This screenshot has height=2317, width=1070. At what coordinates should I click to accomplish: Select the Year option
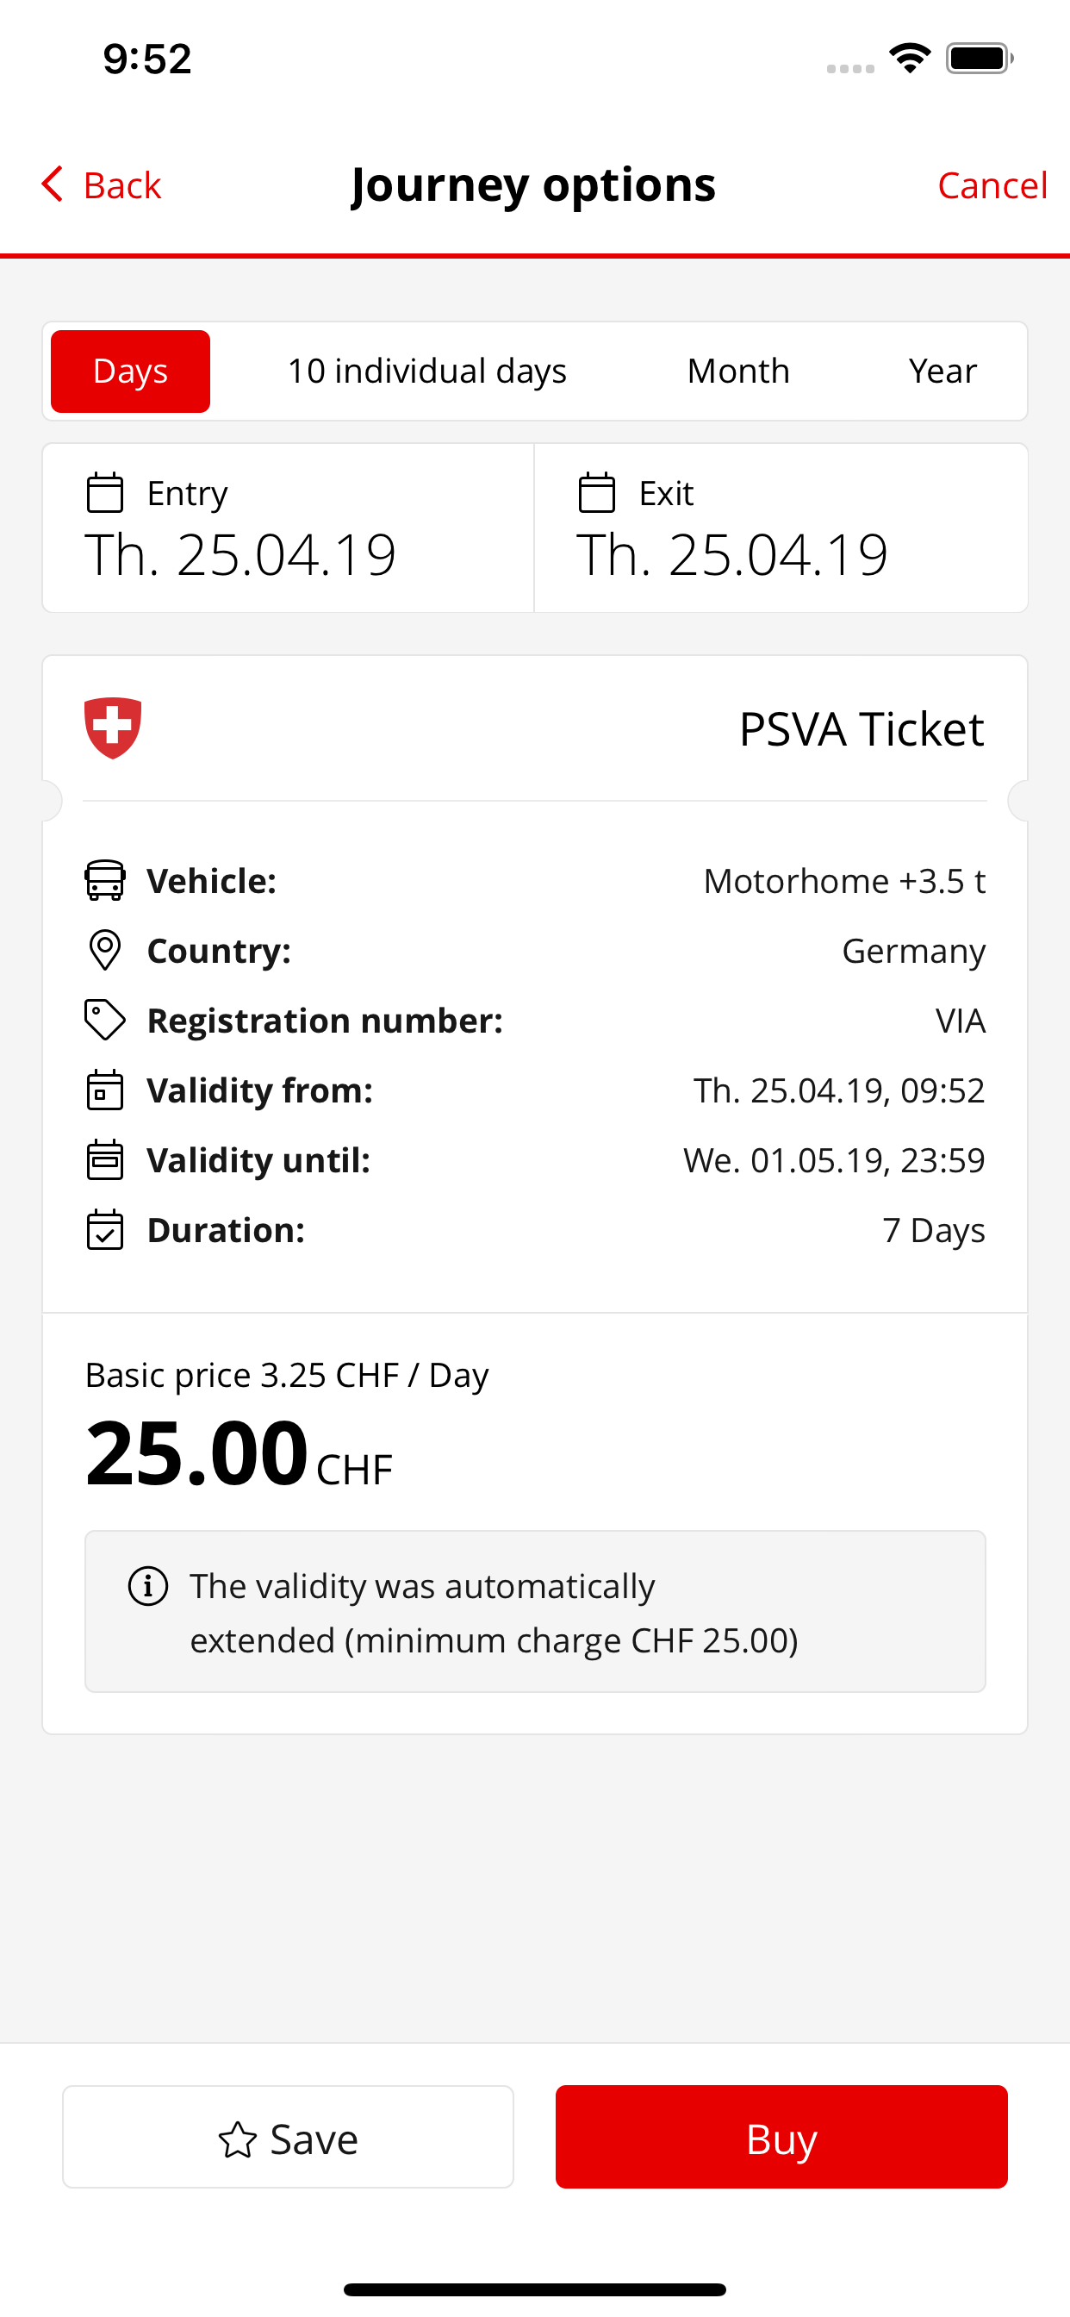tap(942, 372)
